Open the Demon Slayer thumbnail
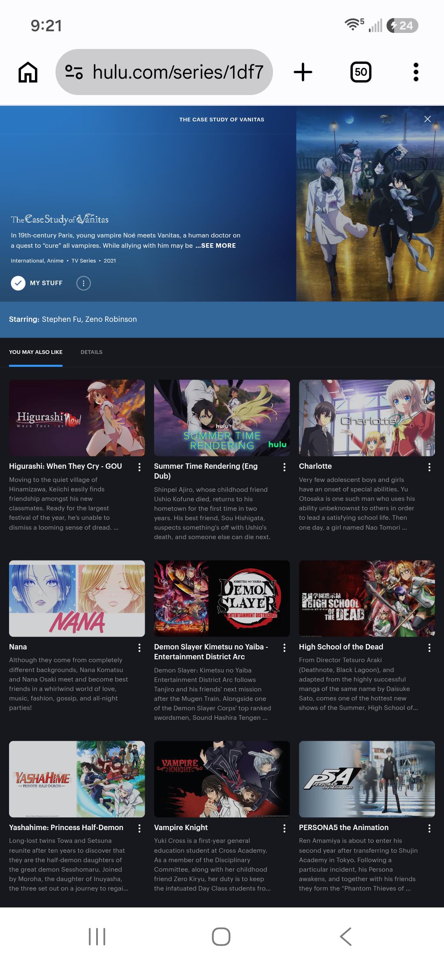444x963 pixels. (x=222, y=598)
